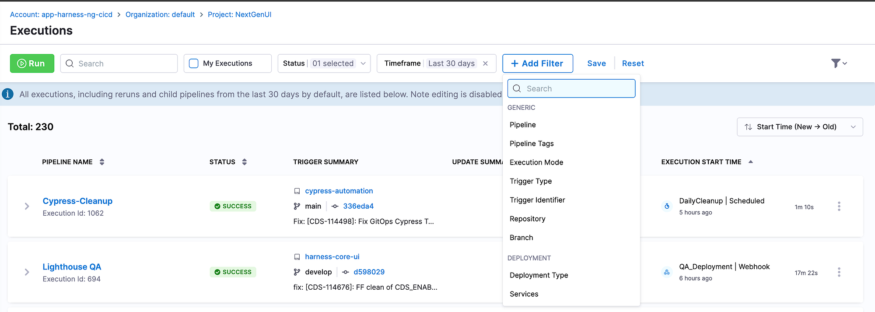Open the Start Time sort order dropdown
This screenshot has width=875, height=312.
pyautogui.click(x=800, y=127)
